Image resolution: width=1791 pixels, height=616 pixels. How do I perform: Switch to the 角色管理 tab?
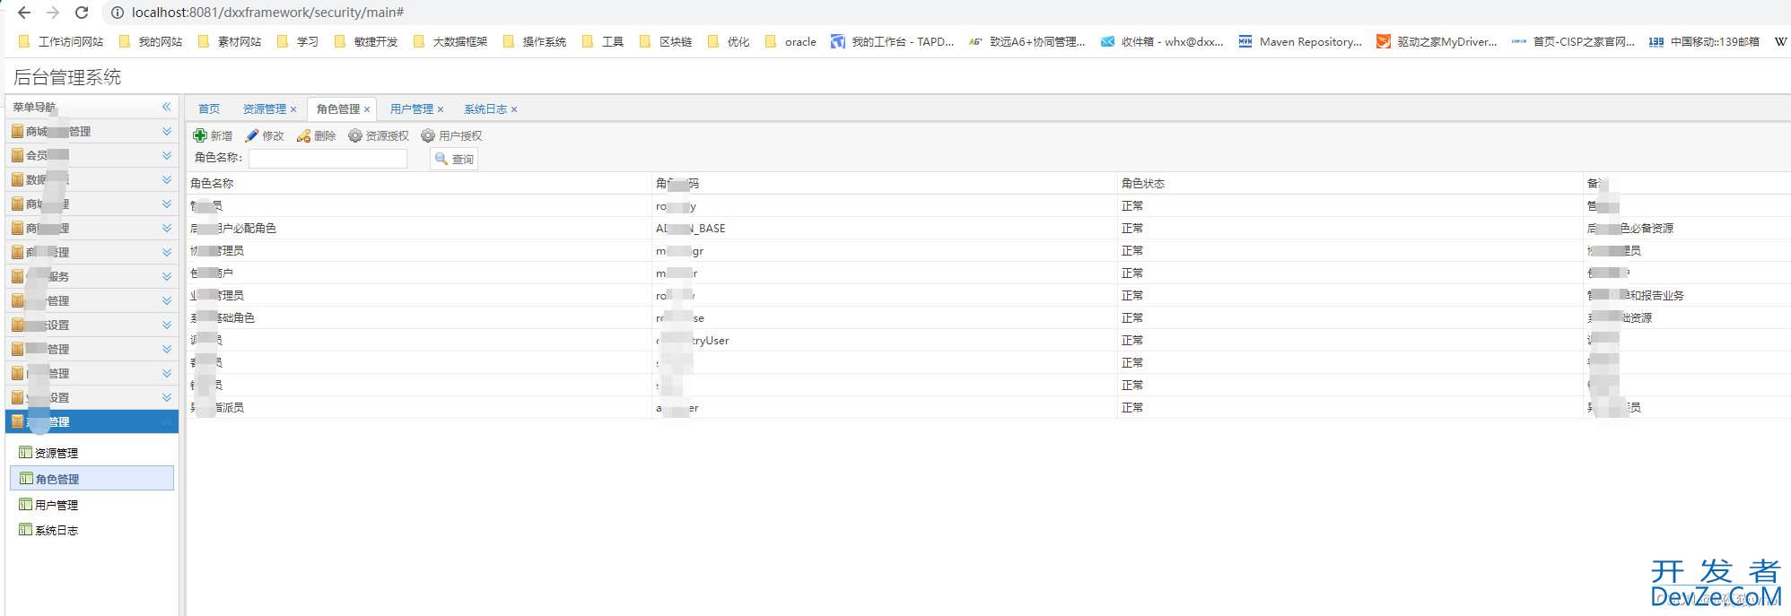(338, 108)
